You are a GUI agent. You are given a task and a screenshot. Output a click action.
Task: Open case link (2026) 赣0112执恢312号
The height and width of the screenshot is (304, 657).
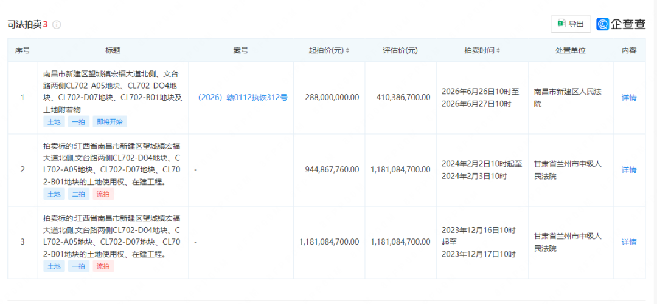pyautogui.click(x=243, y=98)
